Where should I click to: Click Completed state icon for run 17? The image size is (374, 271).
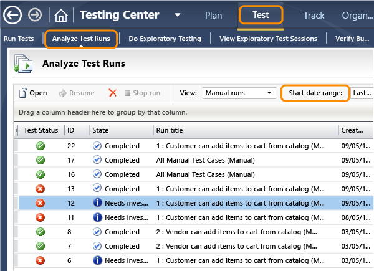[x=97, y=160]
